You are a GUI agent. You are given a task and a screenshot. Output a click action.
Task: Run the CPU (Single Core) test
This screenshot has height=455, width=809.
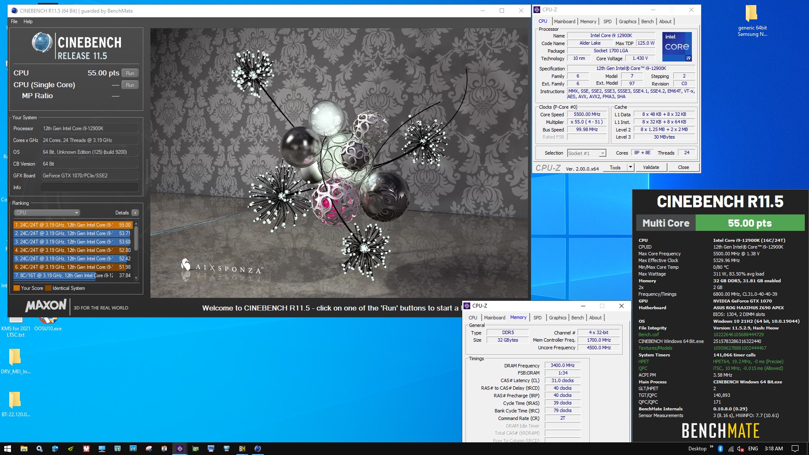[130, 85]
